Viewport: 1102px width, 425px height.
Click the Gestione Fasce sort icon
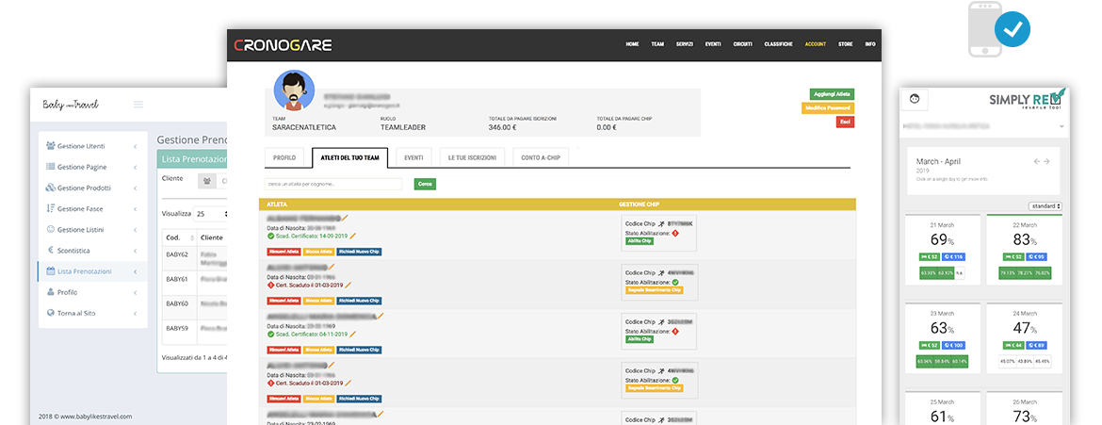point(51,208)
